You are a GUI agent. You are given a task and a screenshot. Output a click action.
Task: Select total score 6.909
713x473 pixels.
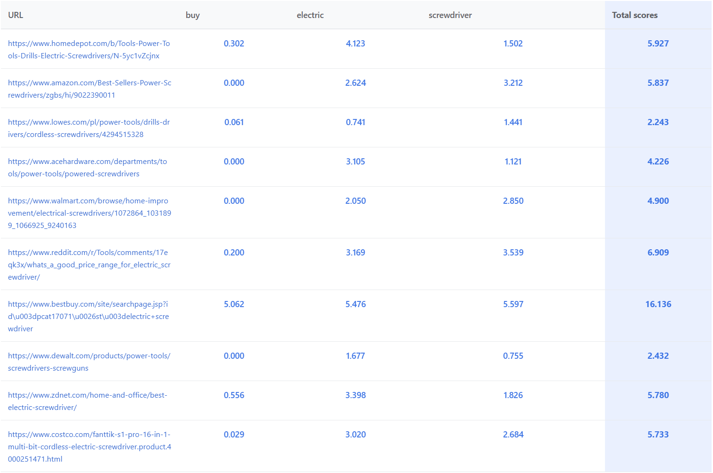[x=658, y=253]
